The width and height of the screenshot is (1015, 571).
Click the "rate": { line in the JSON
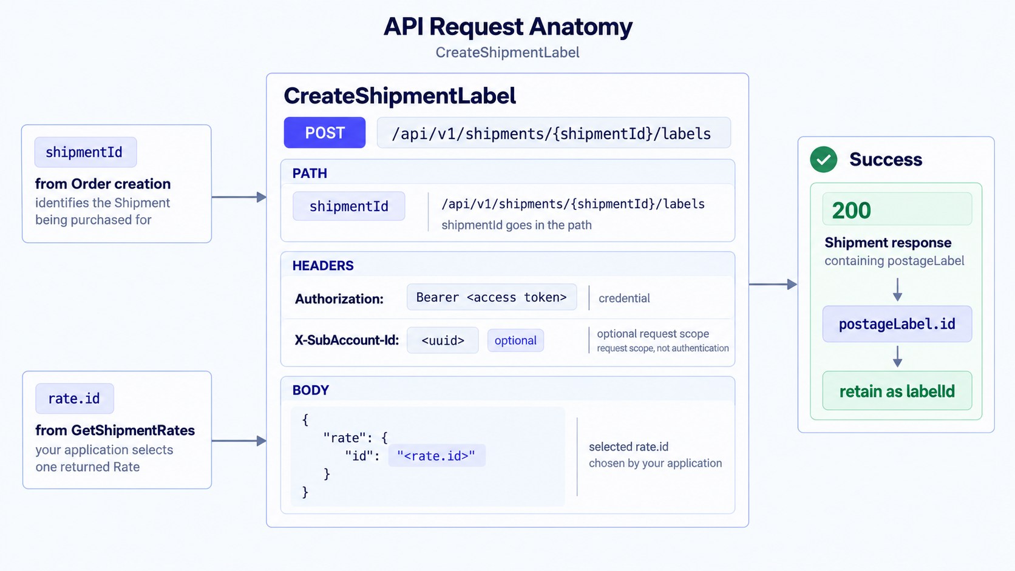click(x=355, y=438)
